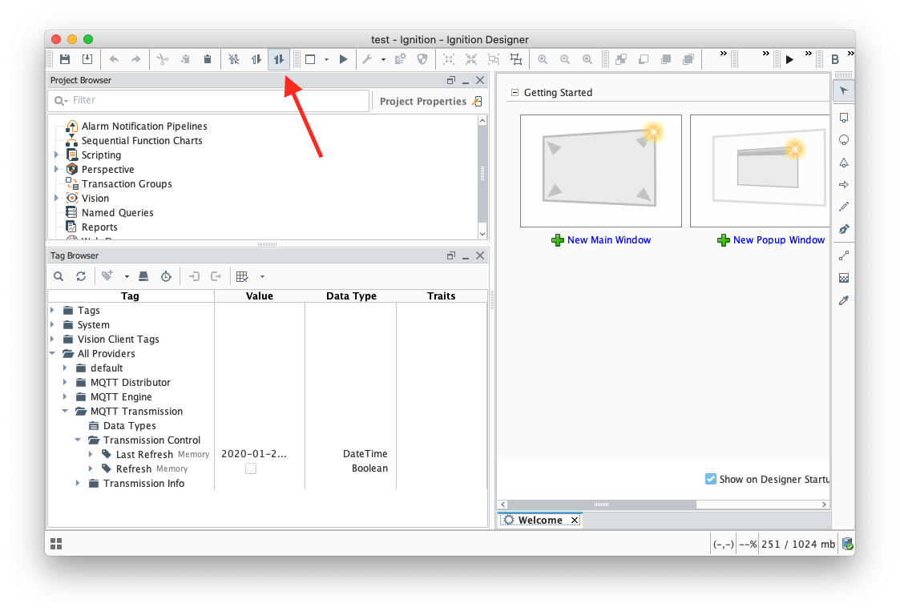
Task: Expand the Perspective node
Action: pyautogui.click(x=56, y=169)
